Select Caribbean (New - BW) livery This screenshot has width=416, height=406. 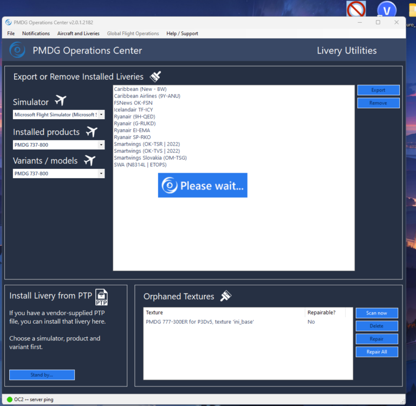coord(140,89)
